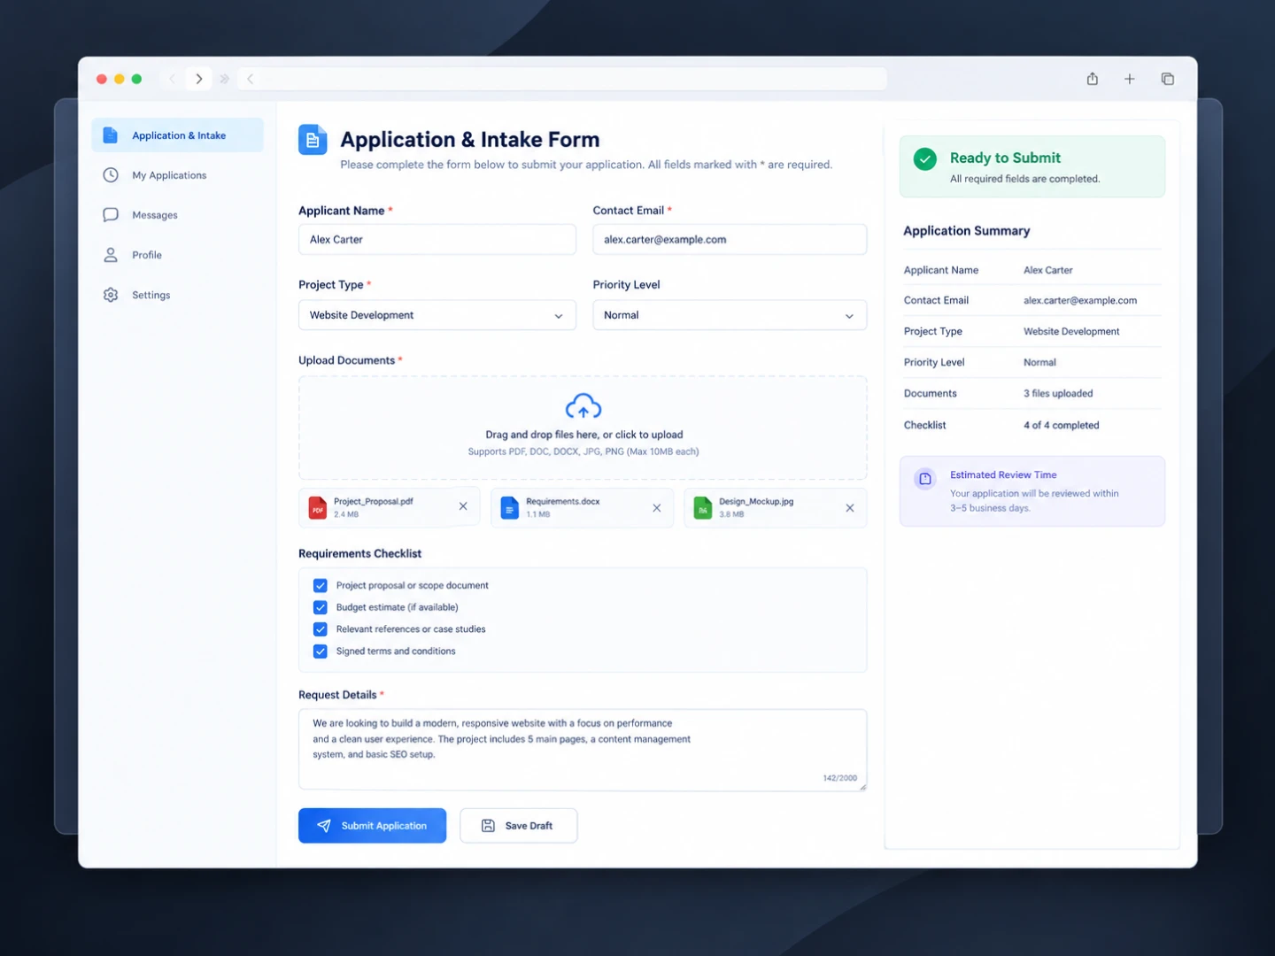Image resolution: width=1275 pixels, height=956 pixels.
Task: Go forward with browser forward arrow
Action: pos(199,79)
